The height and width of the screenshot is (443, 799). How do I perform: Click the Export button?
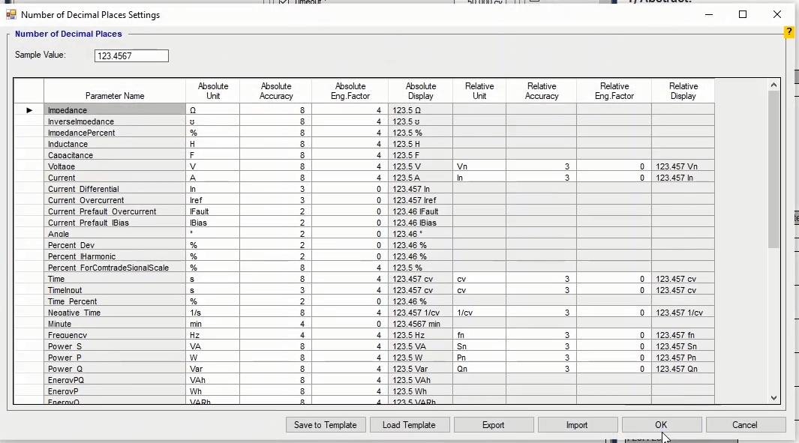tap(493, 425)
